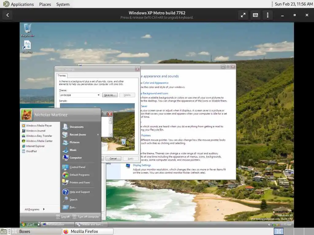Open Windows Easy Transfer in Start menu
This screenshot has height=235, width=314.
pos(37,136)
